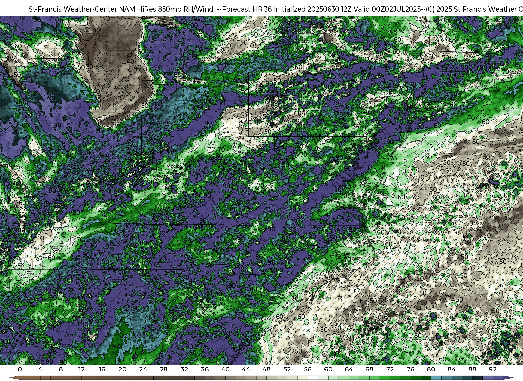Click the '52' color bar tick label
The width and height of the screenshot is (523, 381).
click(287, 369)
